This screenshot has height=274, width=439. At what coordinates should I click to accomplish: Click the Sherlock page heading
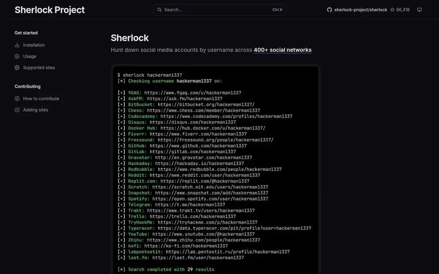(x=130, y=38)
